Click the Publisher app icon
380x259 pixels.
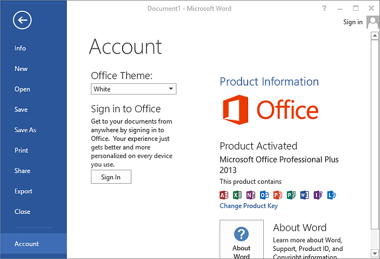coord(291,195)
